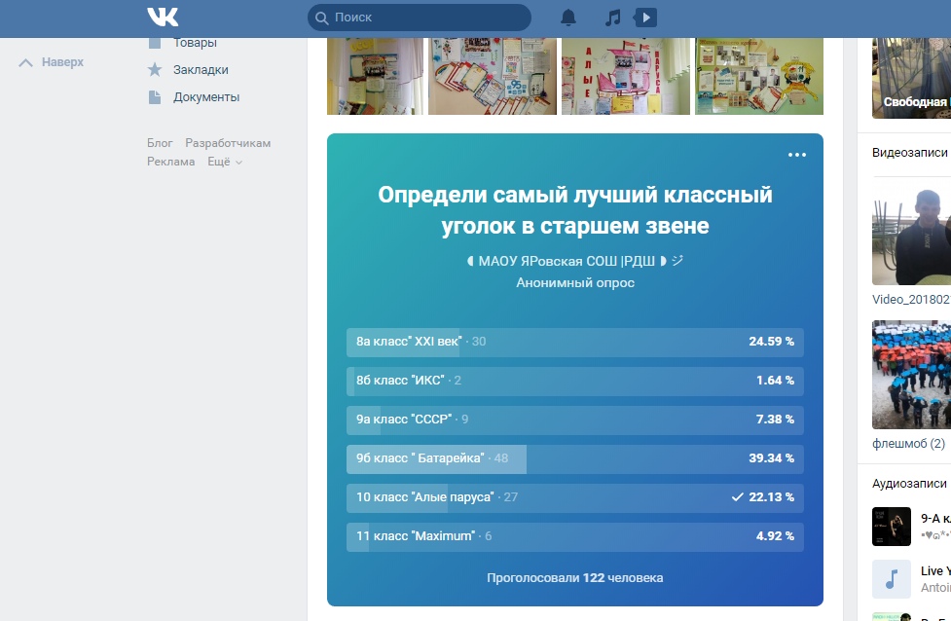Open the флешмоб video thumbnail
This screenshot has width=951, height=621.
click(911, 375)
